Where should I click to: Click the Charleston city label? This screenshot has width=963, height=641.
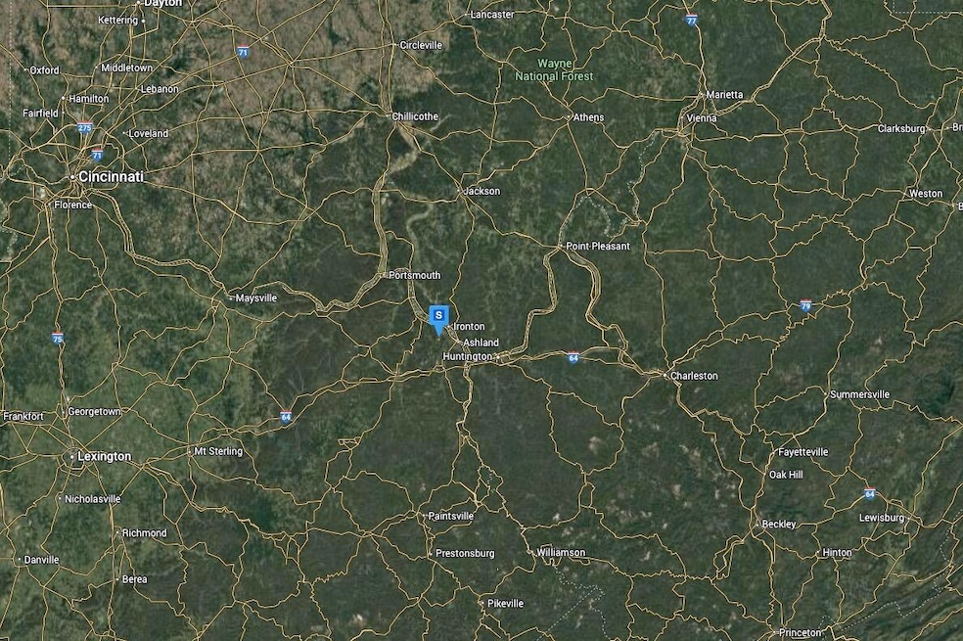[x=694, y=376]
